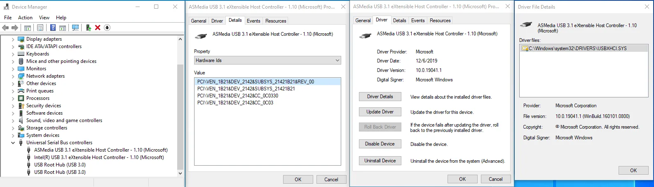Expand the Processors node
Viewport: 654px width, 187px height.
pos(13,99)
